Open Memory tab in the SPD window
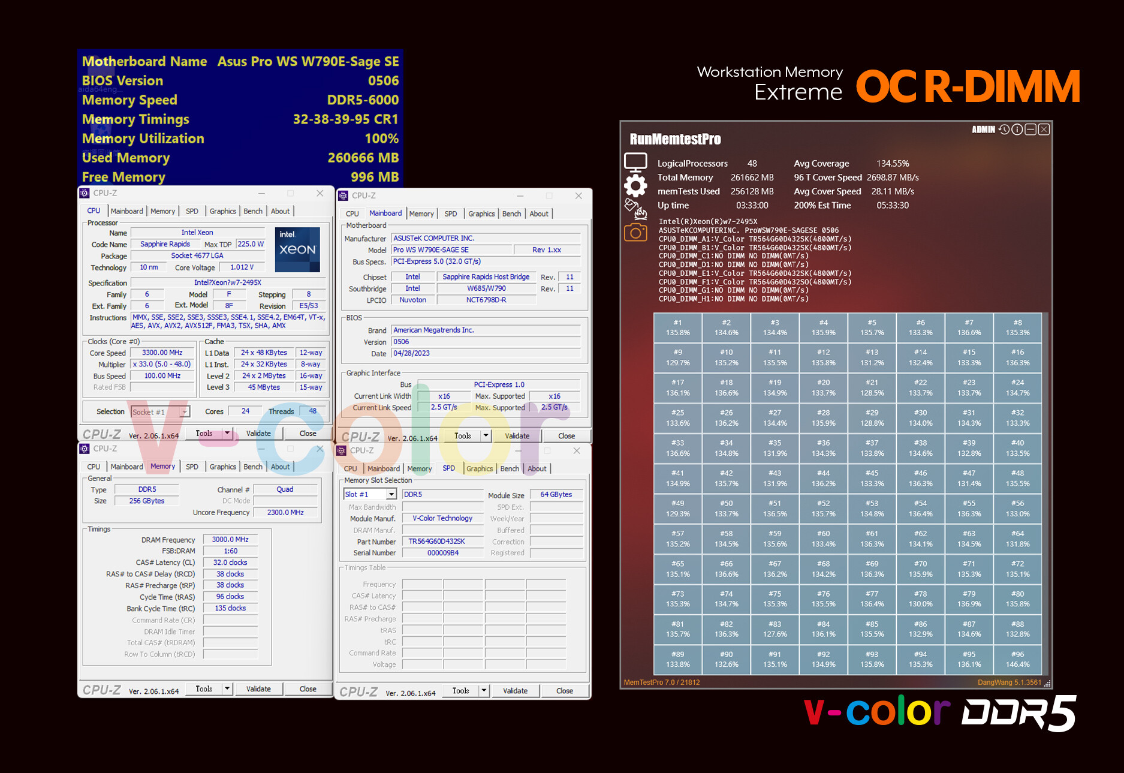Viewport: 1124px width, 773px height. pos(420,468)
